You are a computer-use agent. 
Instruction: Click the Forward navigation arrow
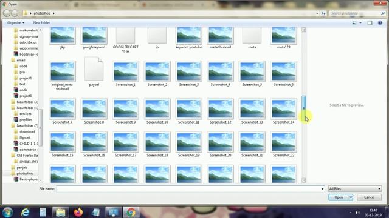pos(15,13)
